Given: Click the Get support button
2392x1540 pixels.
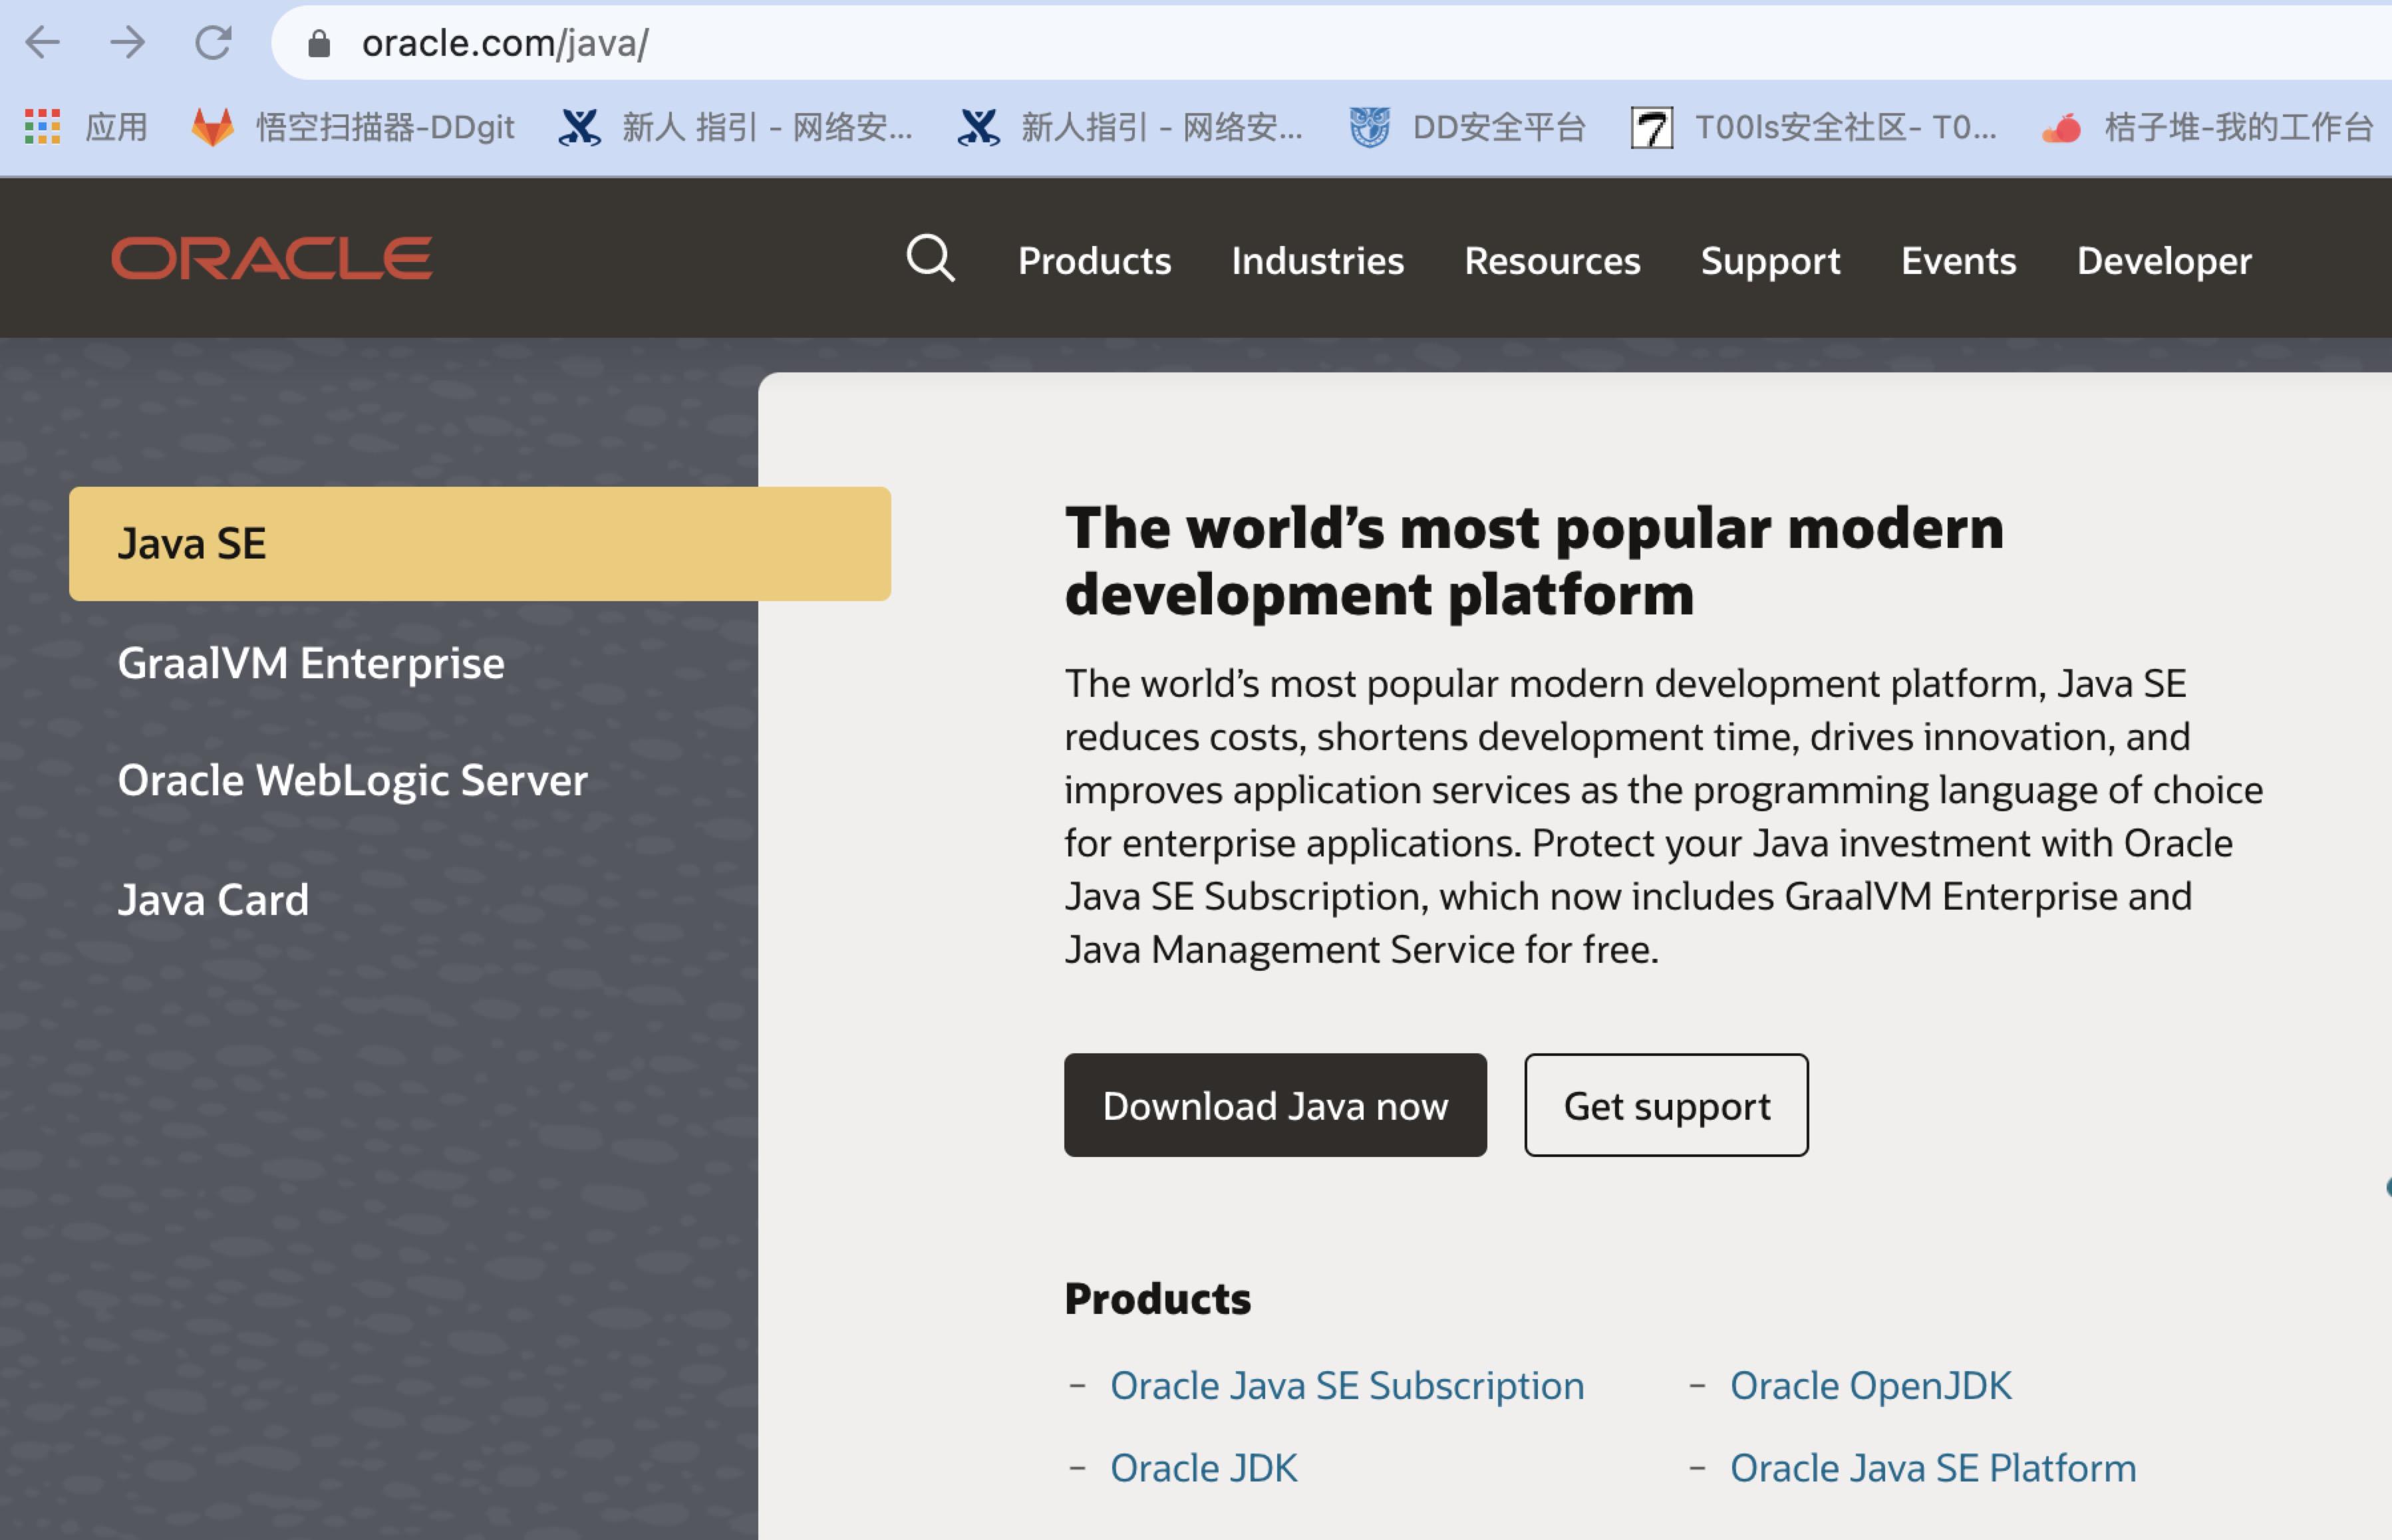Looking at the screenshot, I should [x=1667, y=1105].
